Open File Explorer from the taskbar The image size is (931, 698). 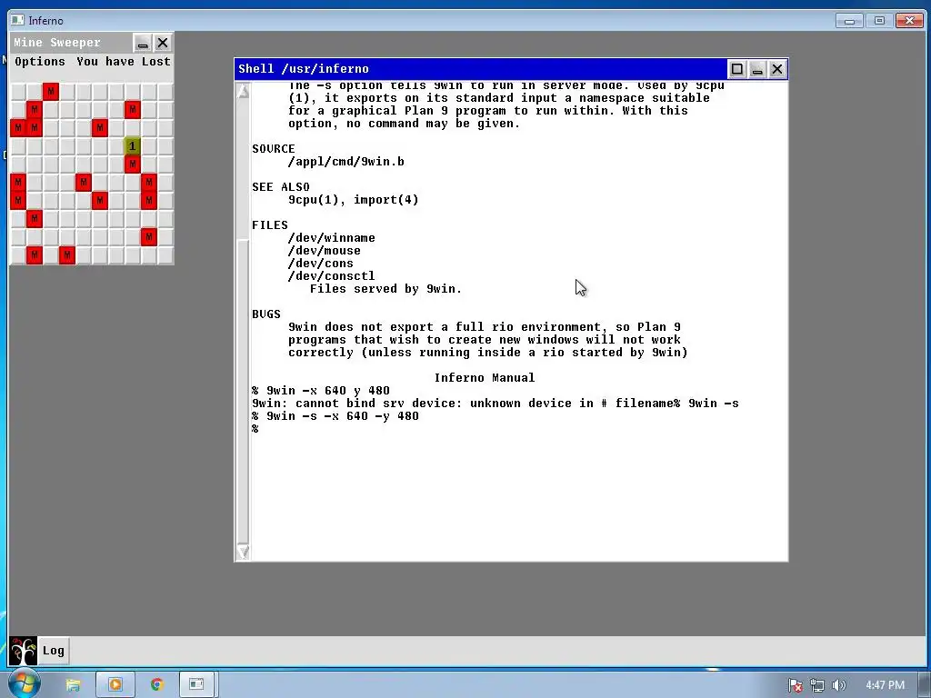73,685
